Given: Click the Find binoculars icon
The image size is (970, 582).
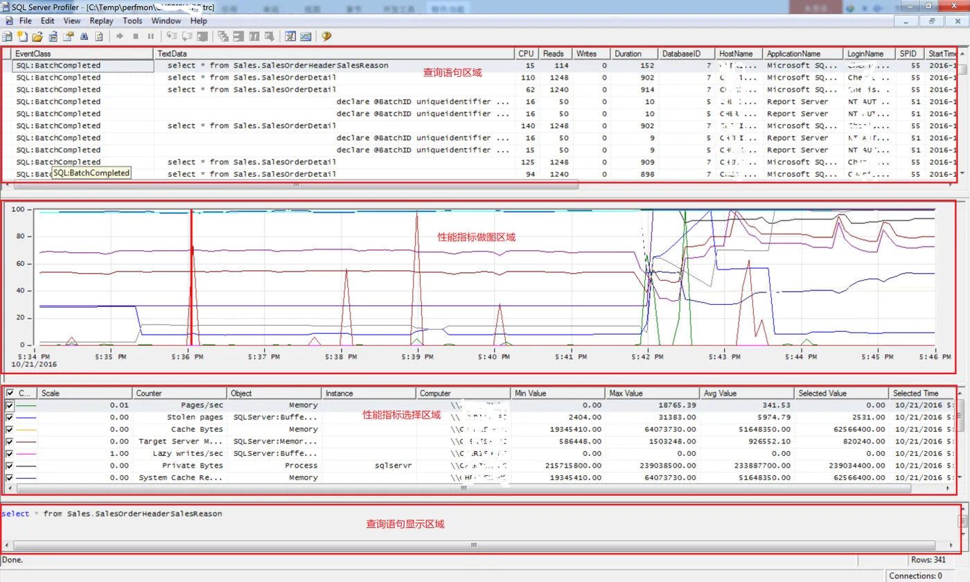Looking at the screenshot, I should click(84, 37).
